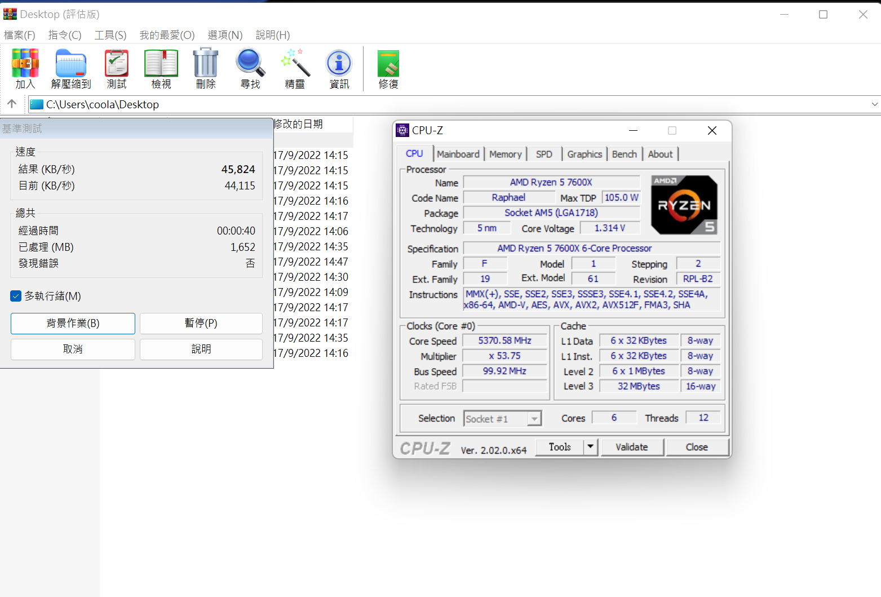881x597 pixels.
Task: Click the up-one-level arrow beside address bar
Action: [12, 104]
